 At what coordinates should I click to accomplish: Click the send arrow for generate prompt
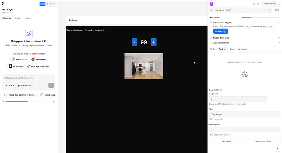click(x=51, y=85)
